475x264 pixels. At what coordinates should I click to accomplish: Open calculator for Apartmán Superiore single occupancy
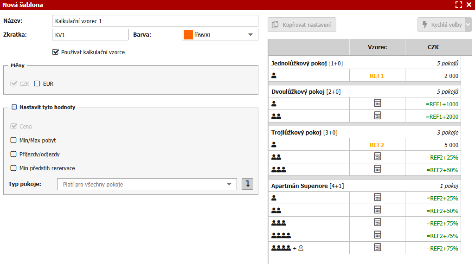377,197
